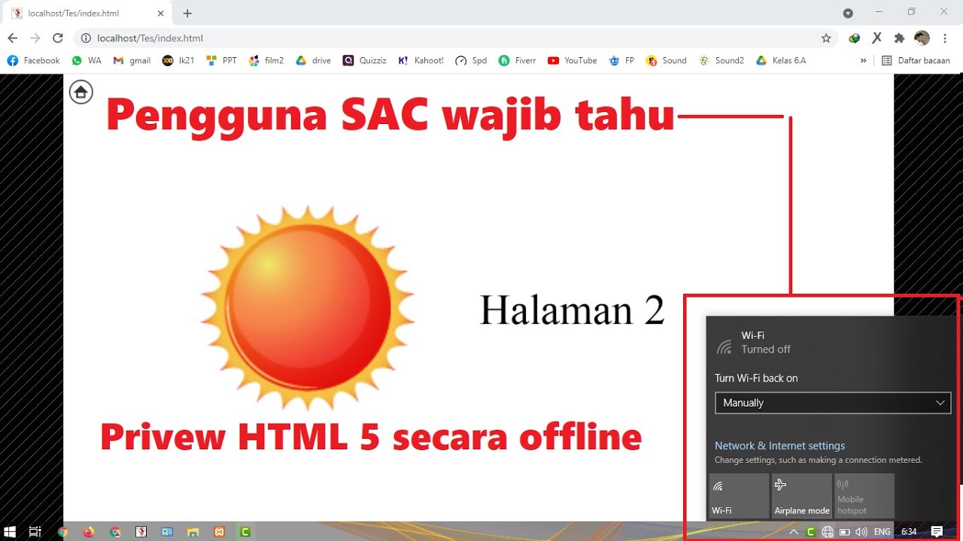Open Task View on the taskbar
This screenshot has width=963, height=541.
click(35, 532)
